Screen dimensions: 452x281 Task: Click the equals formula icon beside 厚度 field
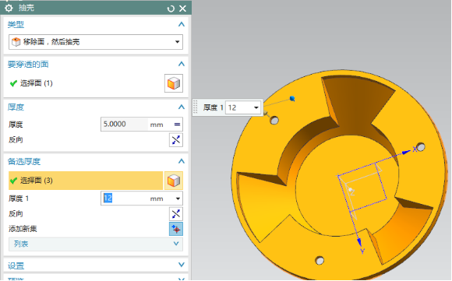pos(177,125)
